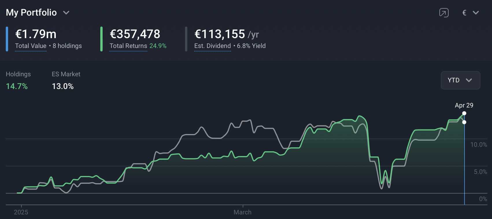Click the My Portfolio title
This screenshot has width=492, height=219.
(x=31, y=12)
